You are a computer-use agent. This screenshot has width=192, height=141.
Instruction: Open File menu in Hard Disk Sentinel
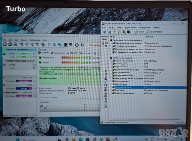pos(5,40)
